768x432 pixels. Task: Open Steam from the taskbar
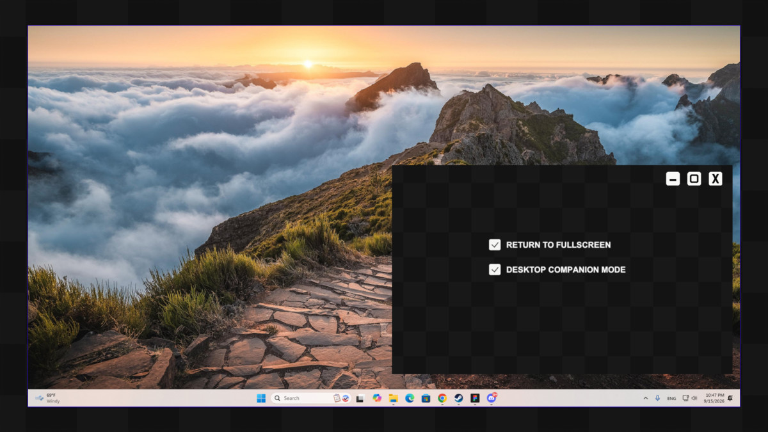click(459, 398)
